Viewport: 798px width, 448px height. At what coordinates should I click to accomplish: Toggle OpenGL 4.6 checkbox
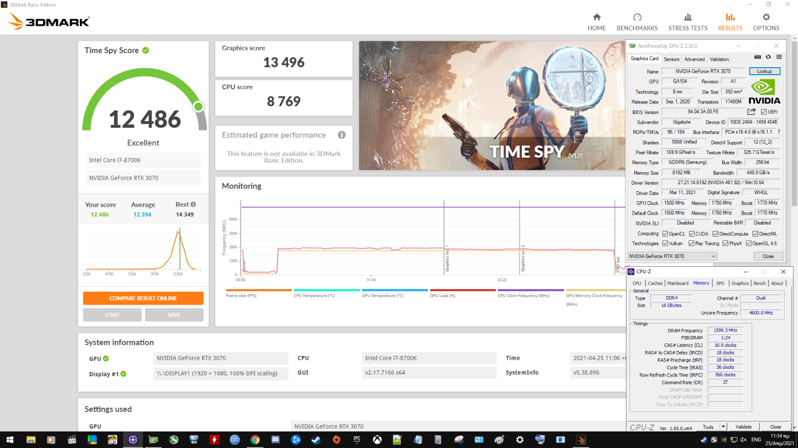point(749,243)
